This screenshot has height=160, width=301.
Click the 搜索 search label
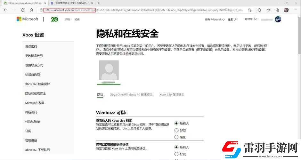point(230,20)
